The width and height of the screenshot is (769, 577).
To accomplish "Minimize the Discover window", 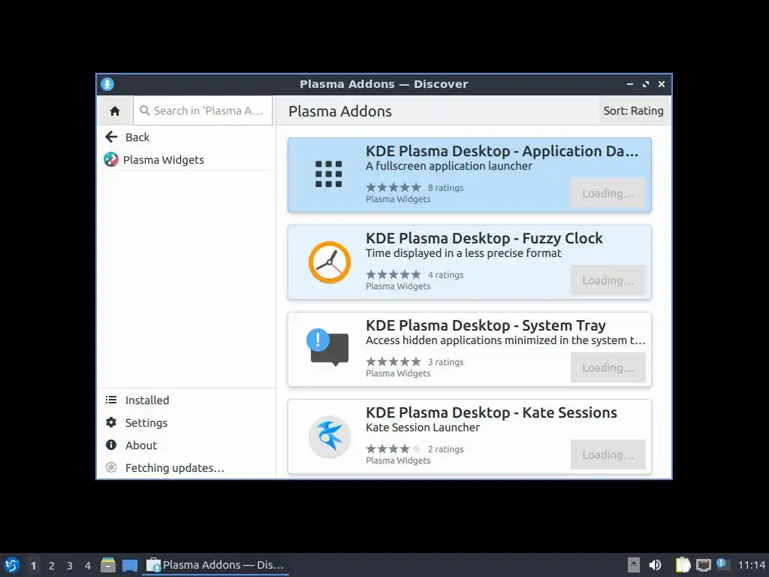I will click(630, 84).
